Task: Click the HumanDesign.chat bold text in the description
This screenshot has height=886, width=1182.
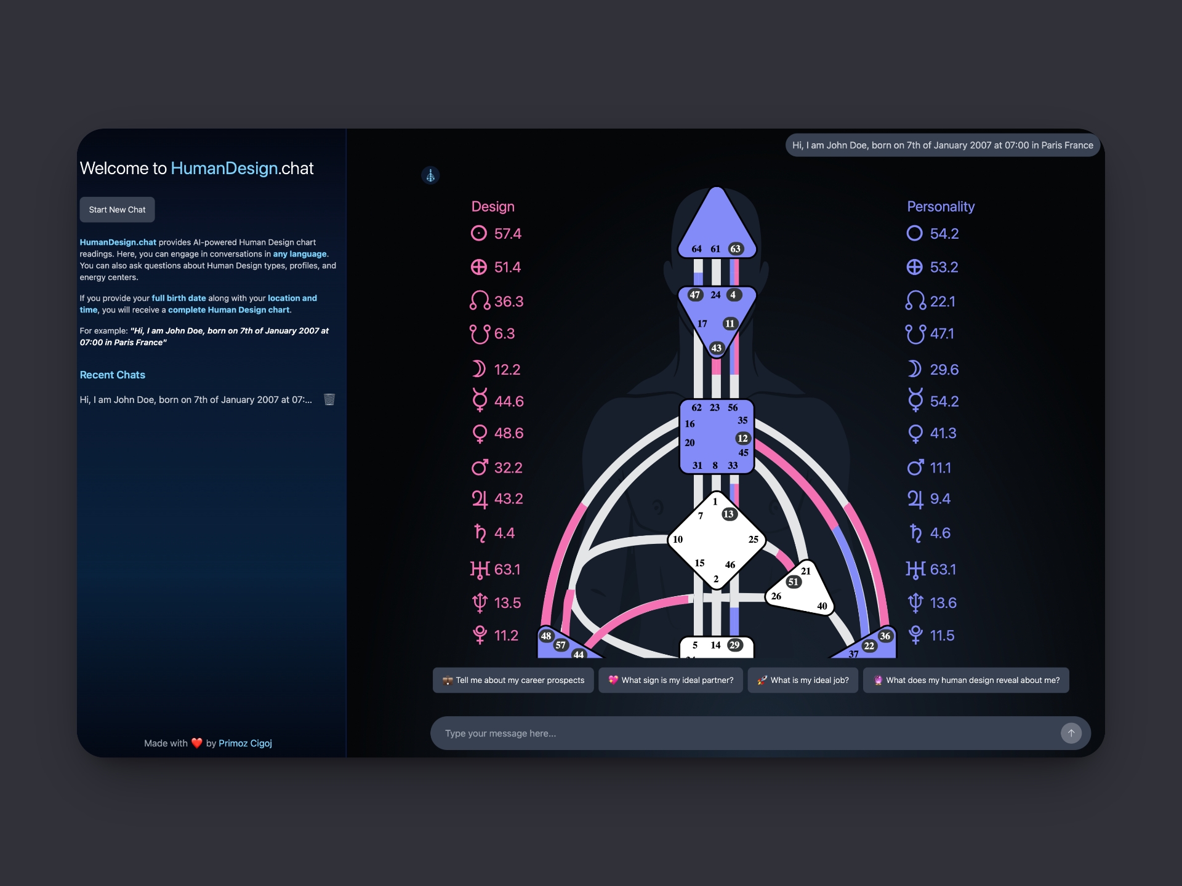Action: click(118, 242)
